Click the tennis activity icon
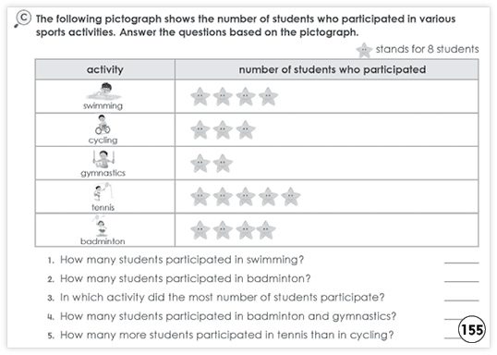Screen dimensions: 497x355 tap(103, 192)
